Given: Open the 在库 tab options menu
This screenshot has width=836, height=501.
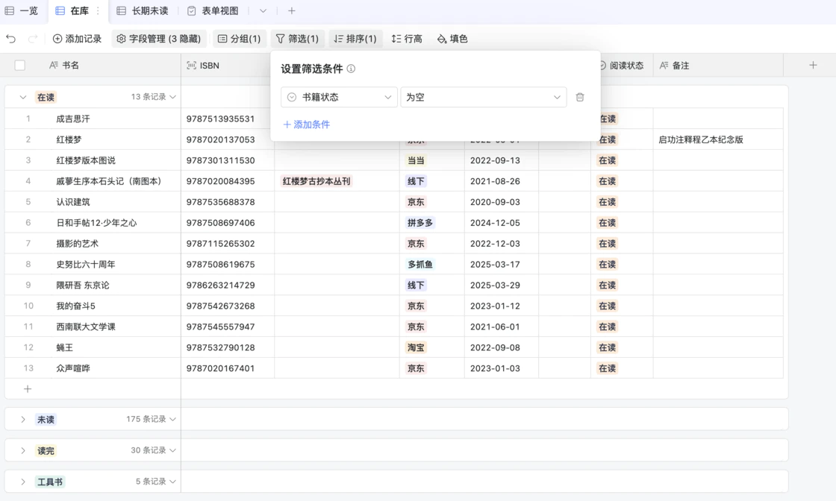Looking at the screenshot, I should 98,11.
